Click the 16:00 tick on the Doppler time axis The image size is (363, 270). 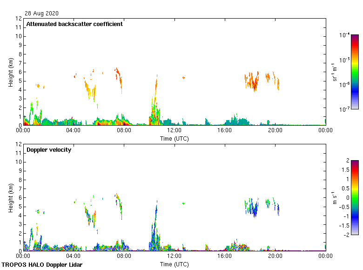(x=224, y=256)
